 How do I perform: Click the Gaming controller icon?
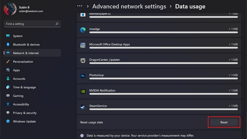[8, 95]
